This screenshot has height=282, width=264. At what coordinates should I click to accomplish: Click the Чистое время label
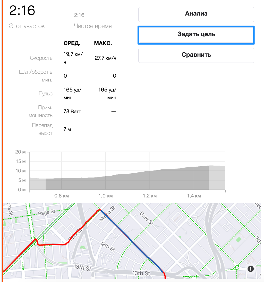click(93, 26)
